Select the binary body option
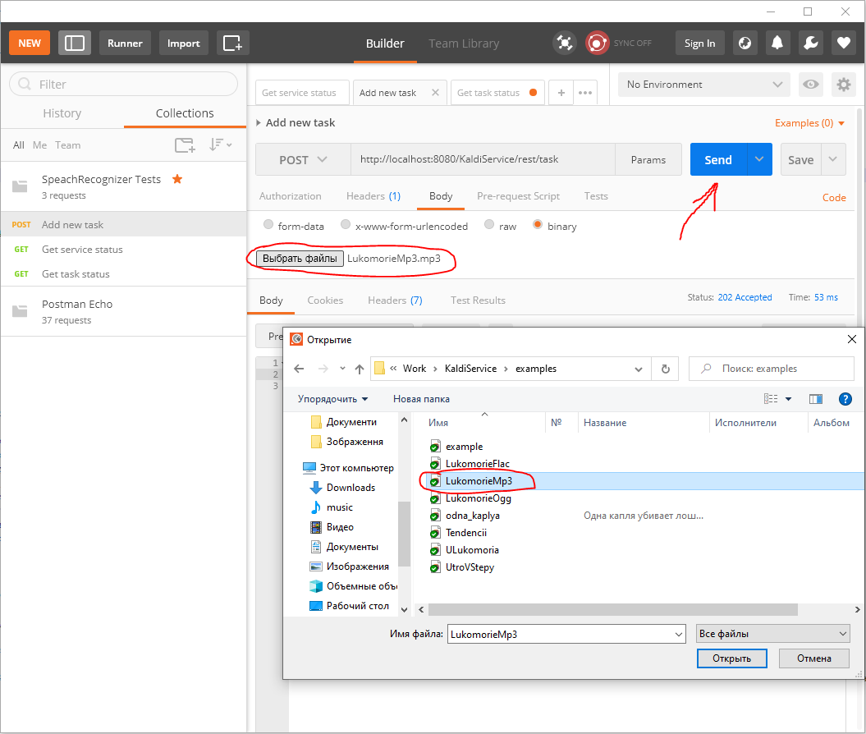 coord(538,224)
